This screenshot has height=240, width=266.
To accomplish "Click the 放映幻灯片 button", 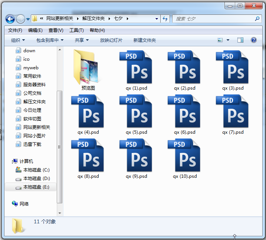I will (x=111, y=40).
